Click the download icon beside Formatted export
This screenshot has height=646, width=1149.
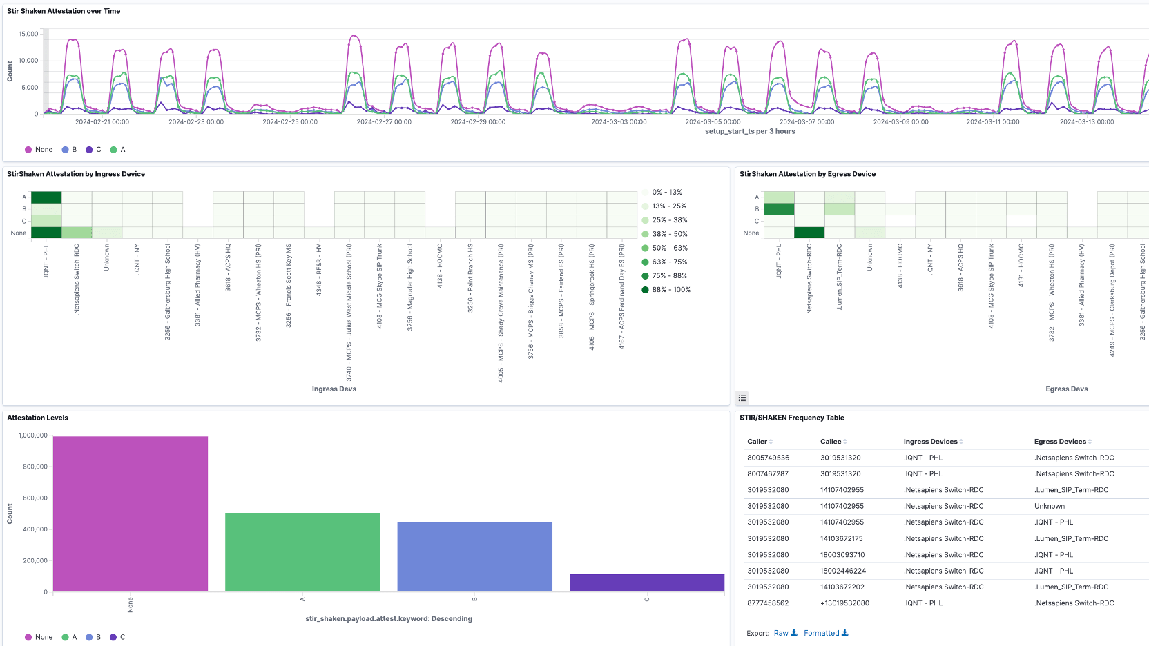pyautogui.click(x=845, y=633)
